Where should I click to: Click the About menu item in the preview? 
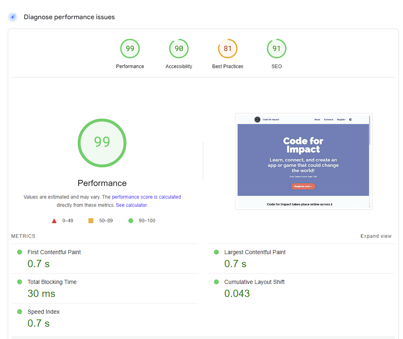pyautogui.click(x=317, y=120)
